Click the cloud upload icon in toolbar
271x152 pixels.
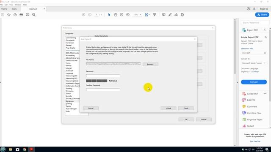[15, 15]
